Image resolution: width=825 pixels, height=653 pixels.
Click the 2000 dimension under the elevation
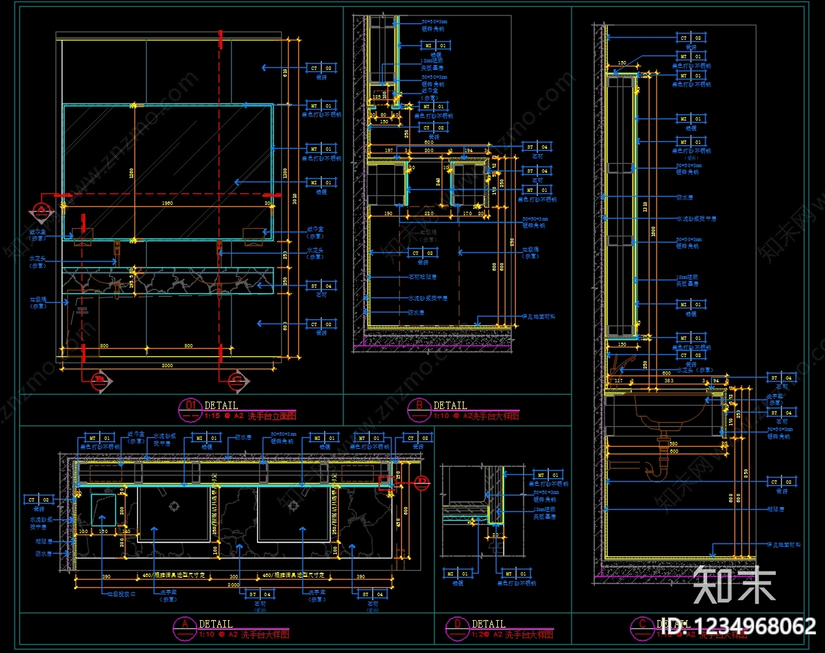(x=167, y=366)
